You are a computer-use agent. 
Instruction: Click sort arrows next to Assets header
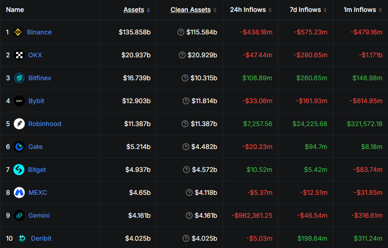click(148, 10)
